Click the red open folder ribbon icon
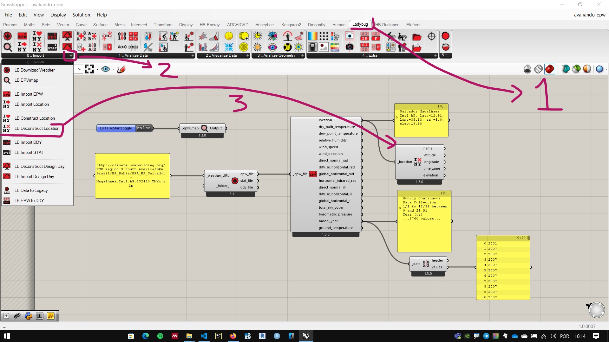Viewport: 609px width, 342px height. 417,36
